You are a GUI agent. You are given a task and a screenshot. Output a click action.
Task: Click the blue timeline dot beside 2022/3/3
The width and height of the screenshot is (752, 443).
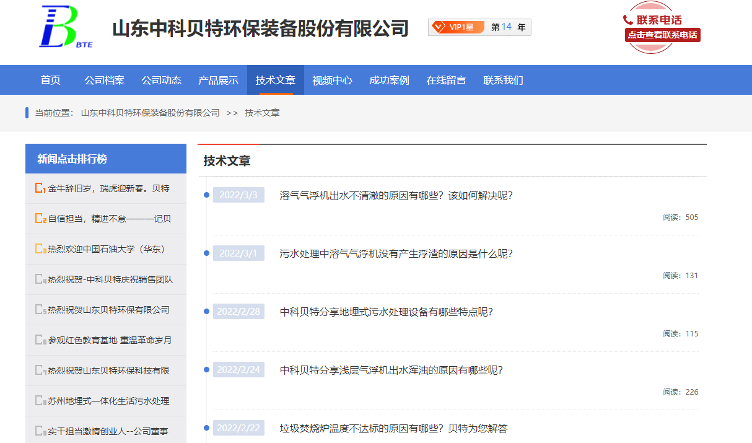coord(206,196)
